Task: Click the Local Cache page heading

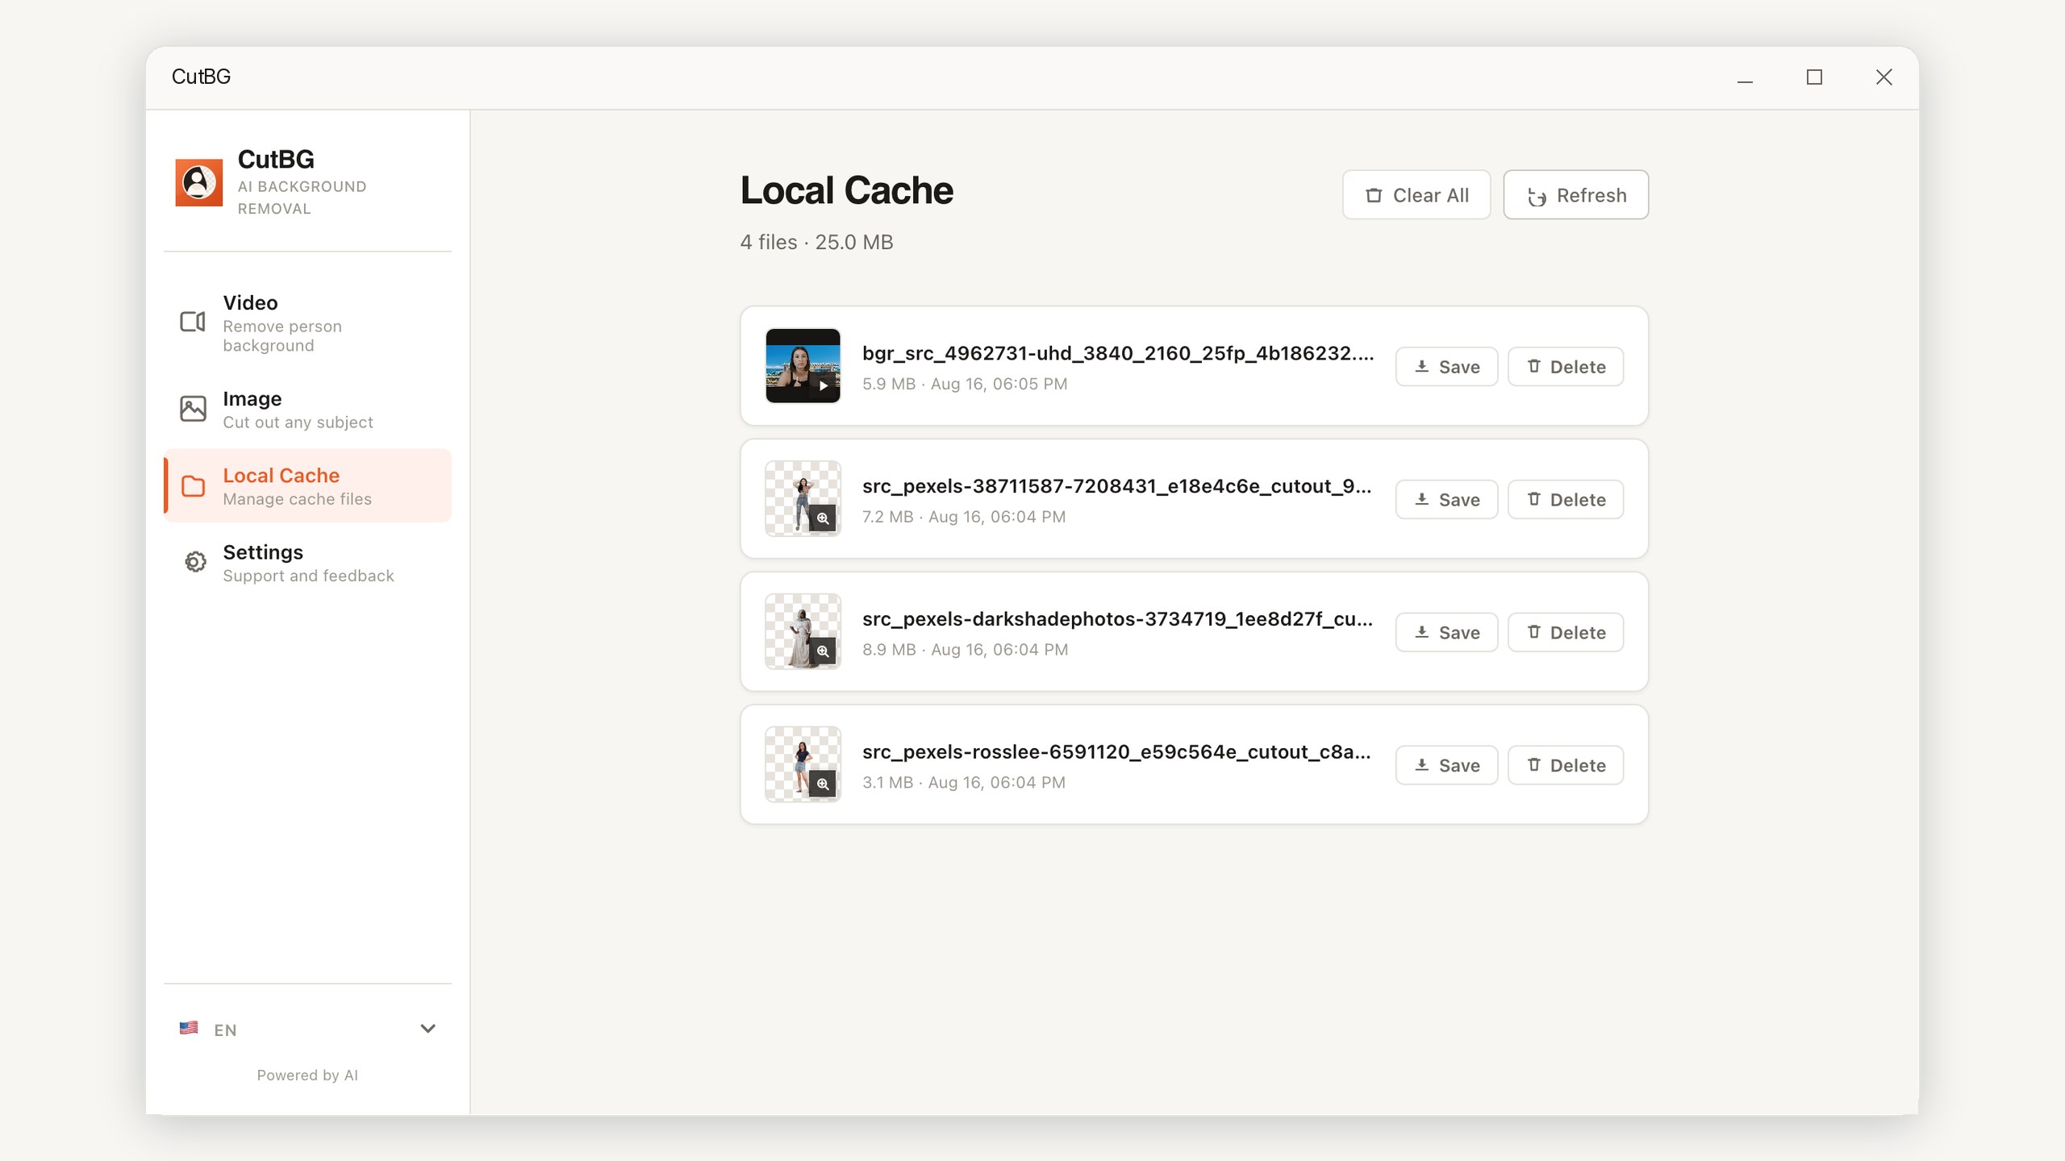Action: coord(847,191)
